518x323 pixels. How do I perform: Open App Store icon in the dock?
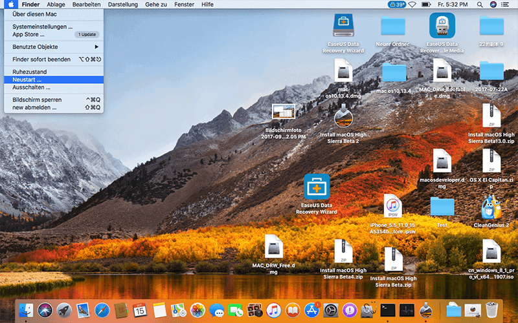[x=312, y=310]
